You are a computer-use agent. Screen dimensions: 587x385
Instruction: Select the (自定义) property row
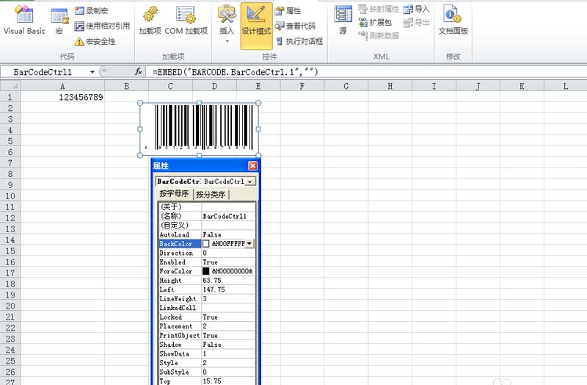[x=207, y=226]
